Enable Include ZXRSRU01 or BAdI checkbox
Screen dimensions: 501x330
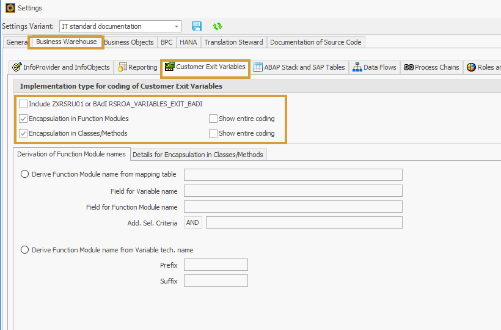click(x=23, y=104)
